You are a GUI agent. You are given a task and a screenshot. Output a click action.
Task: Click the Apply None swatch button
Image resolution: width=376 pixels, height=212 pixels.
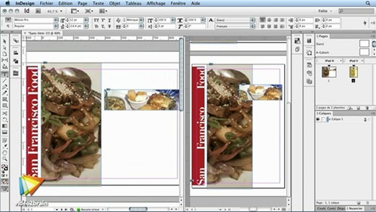pos(5,181)
